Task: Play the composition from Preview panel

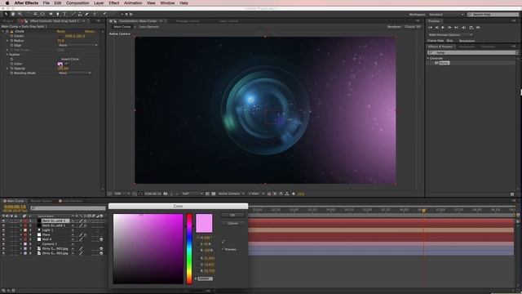Action: [x=443, y=27]
